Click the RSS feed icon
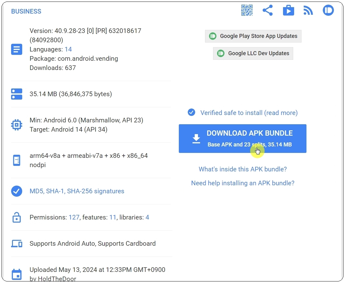This screenshot has width=345, height=283. click(x=308, y=10)
